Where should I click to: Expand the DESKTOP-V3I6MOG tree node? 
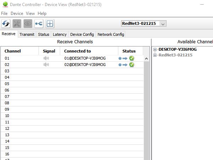coord(155,49)
